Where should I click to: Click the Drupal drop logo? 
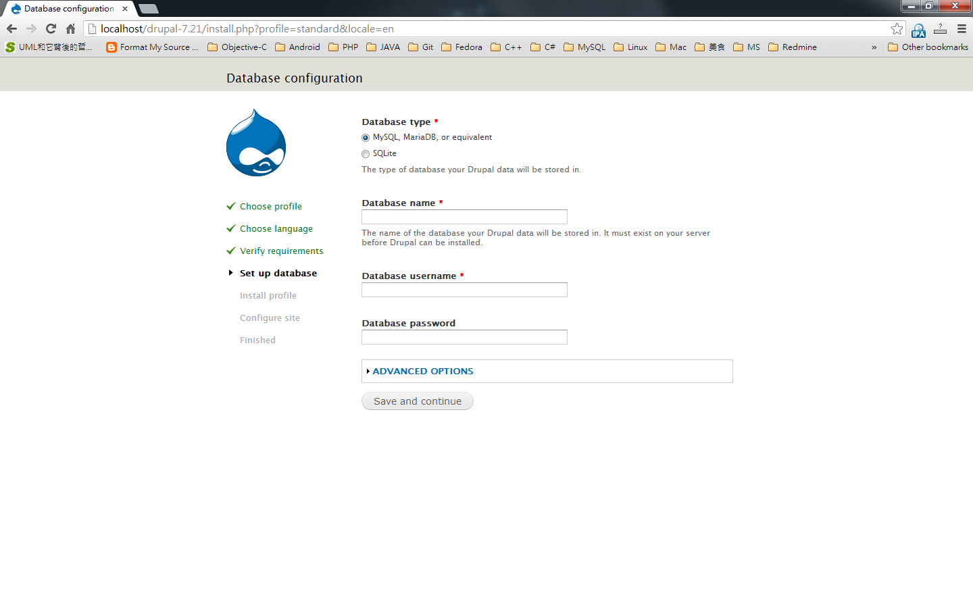click(256, 143)
